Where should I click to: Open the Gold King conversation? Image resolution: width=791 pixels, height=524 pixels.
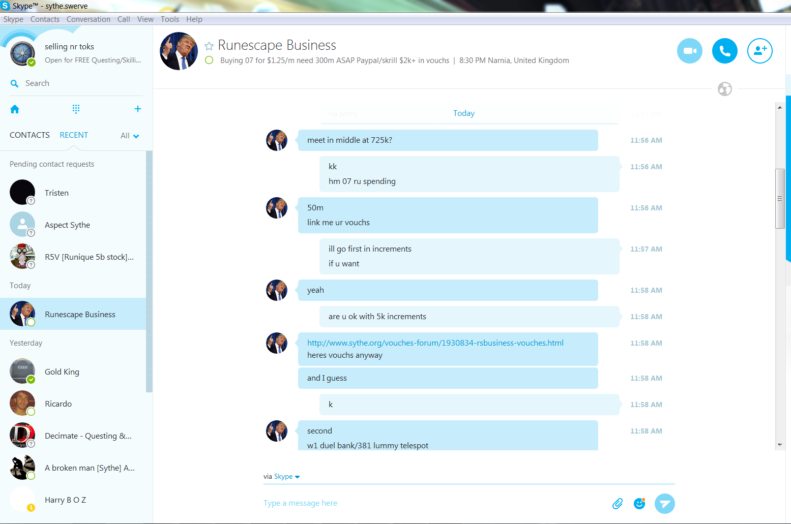point(73,372)
